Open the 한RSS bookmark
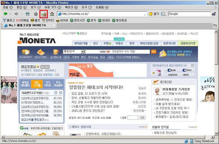Viewport: 219px width, 144px height. (48, 20)
